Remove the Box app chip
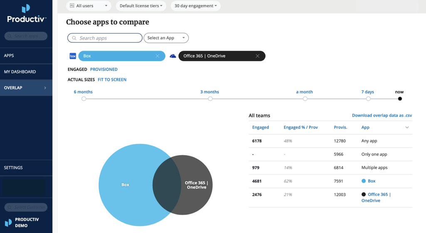Viewport: 426px width, 233px height. tap(157, 56)
